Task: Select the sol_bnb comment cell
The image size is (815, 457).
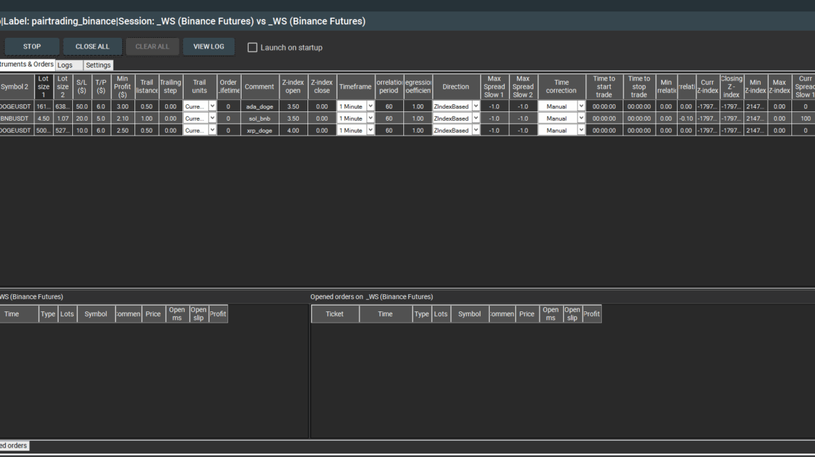Action: tap(259, 119)
